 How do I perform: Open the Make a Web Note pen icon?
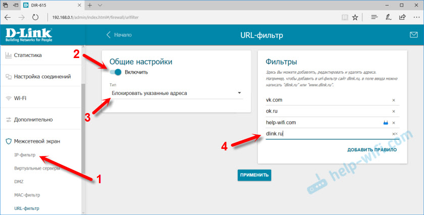click(388, 17)
